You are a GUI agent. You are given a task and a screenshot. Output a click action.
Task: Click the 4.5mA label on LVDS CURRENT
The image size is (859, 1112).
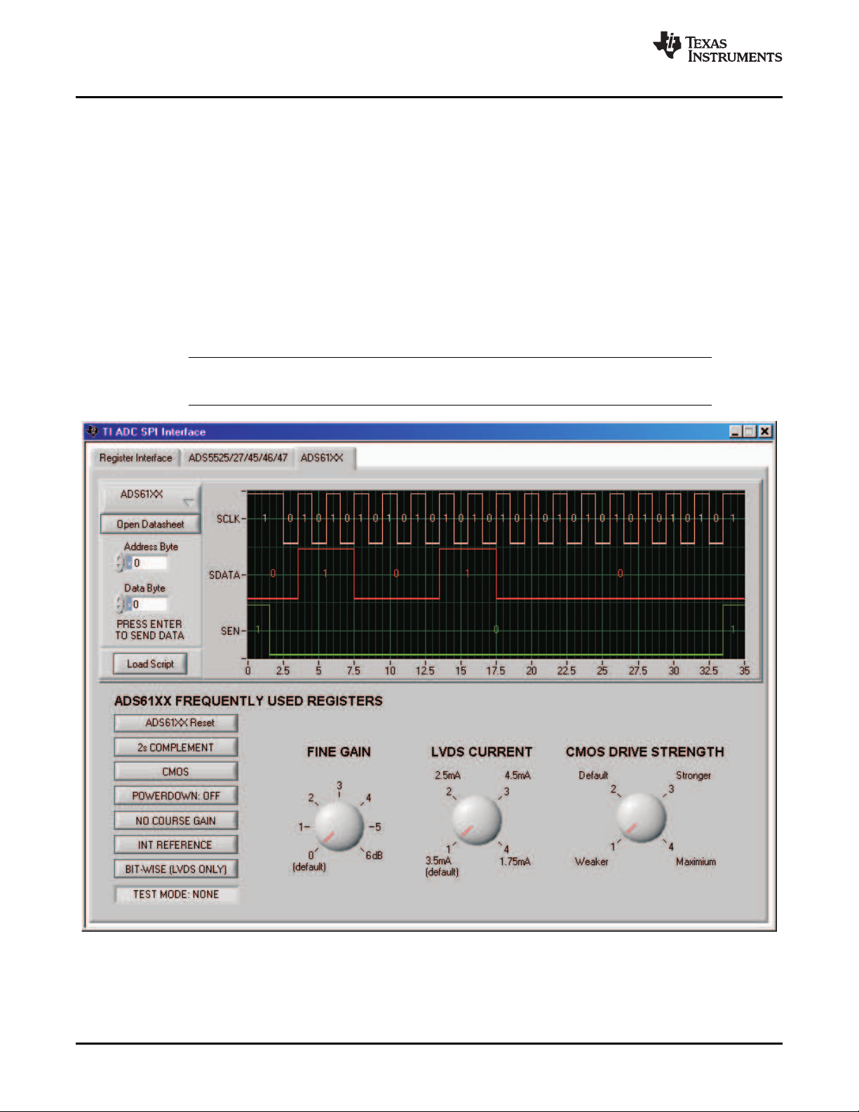tap(518, 775)
